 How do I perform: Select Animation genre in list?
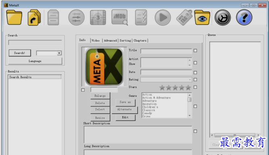149,104
